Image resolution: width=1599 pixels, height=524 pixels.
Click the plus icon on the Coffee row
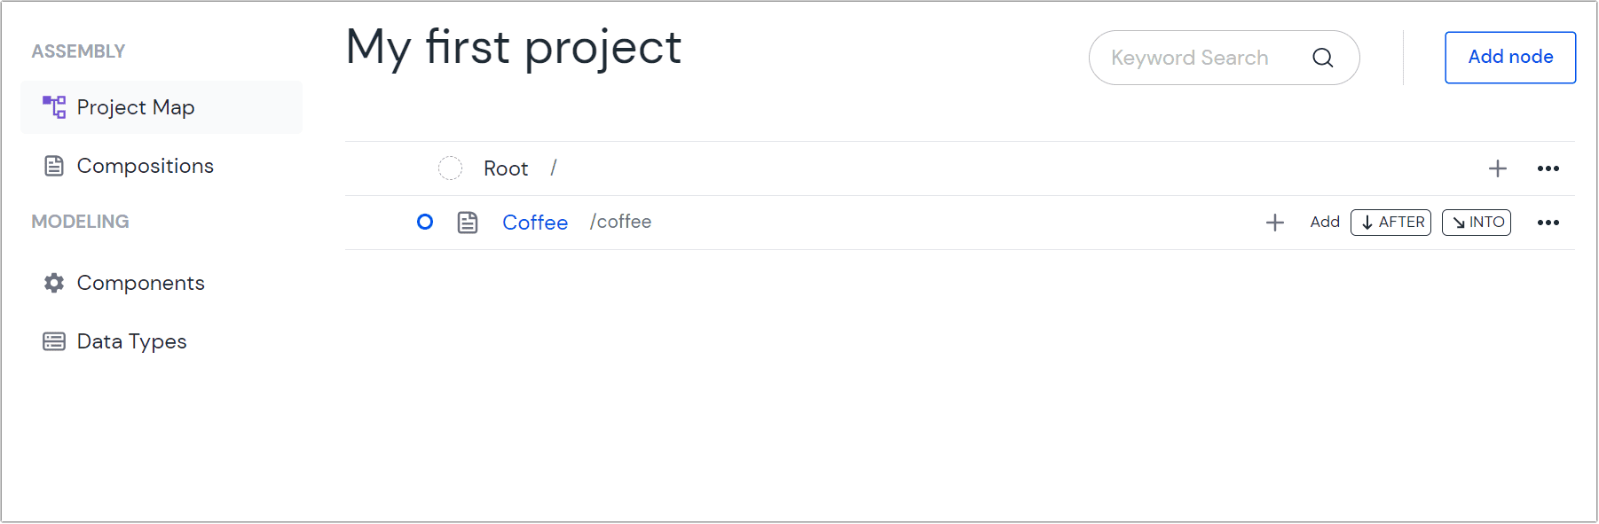[x=1275, y=222]
